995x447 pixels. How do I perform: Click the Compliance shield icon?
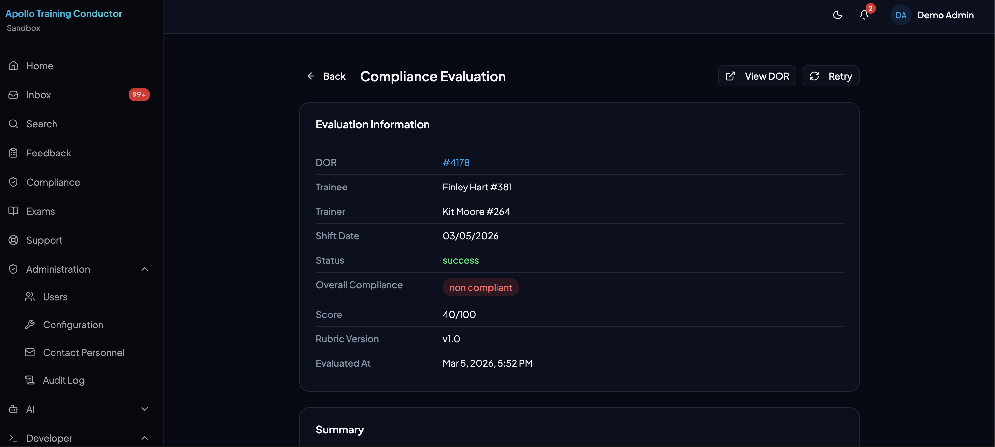click(13, 182)
